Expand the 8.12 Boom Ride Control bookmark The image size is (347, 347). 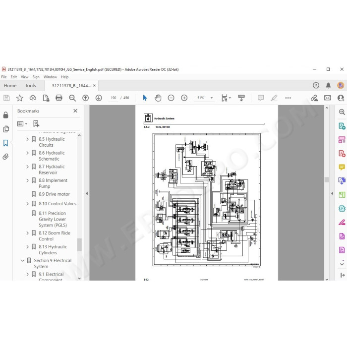27,233
